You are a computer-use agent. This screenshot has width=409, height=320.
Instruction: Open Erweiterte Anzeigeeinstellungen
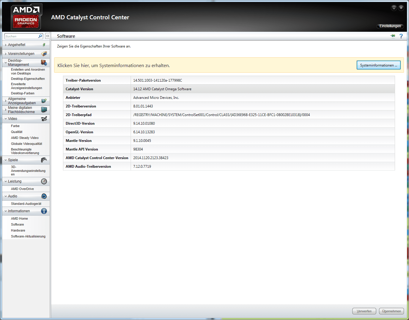point(26,86)
